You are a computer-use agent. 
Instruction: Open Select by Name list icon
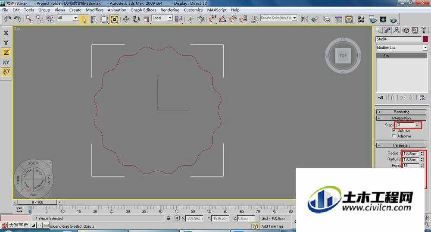[x=94, y=19]
